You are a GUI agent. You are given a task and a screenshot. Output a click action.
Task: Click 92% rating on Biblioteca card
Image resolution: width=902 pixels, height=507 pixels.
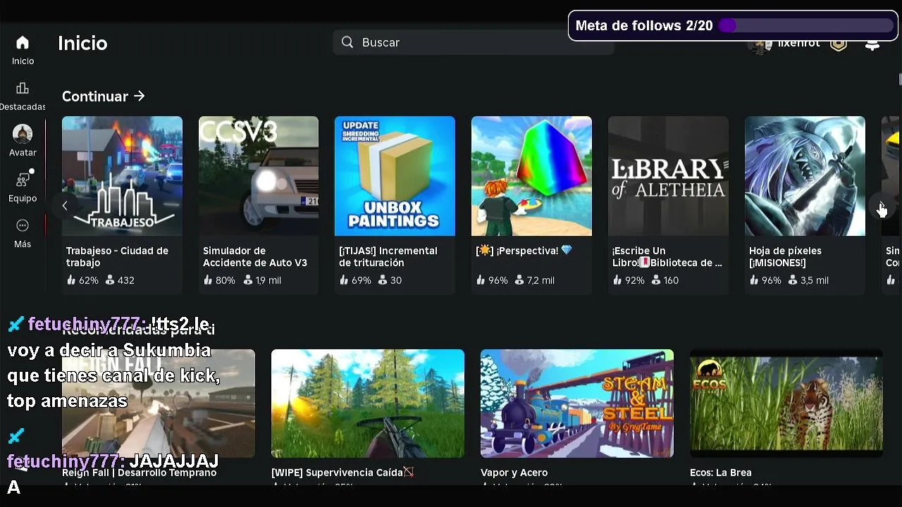(x=629, y=280)
